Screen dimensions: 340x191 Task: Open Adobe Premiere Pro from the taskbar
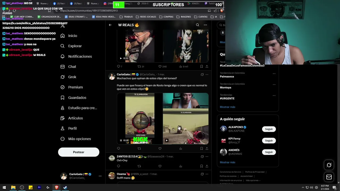pyautogui.click(x=39, y=188)
